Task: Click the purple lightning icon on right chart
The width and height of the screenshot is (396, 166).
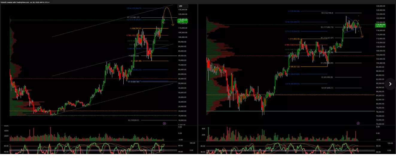Action: pyautogui.click(x=358, y=123)
